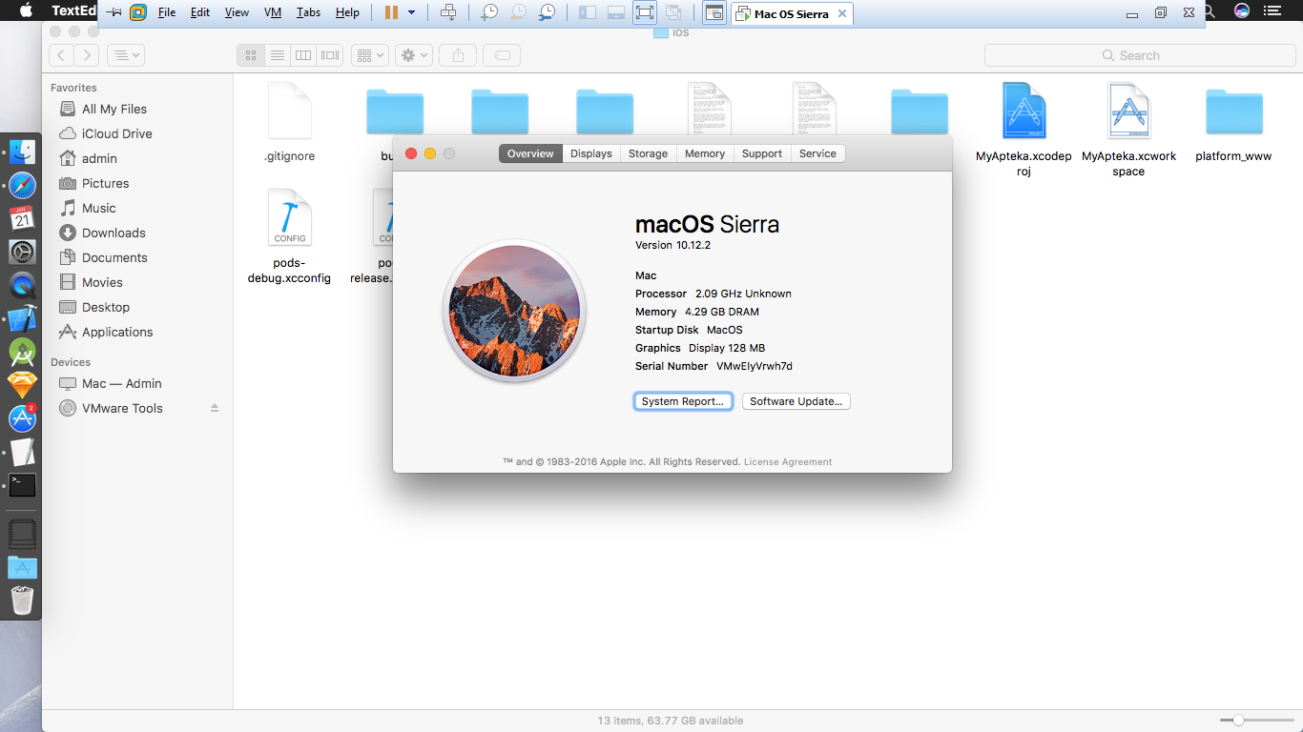Open the License Agreement link

click(x=788, y=462)
